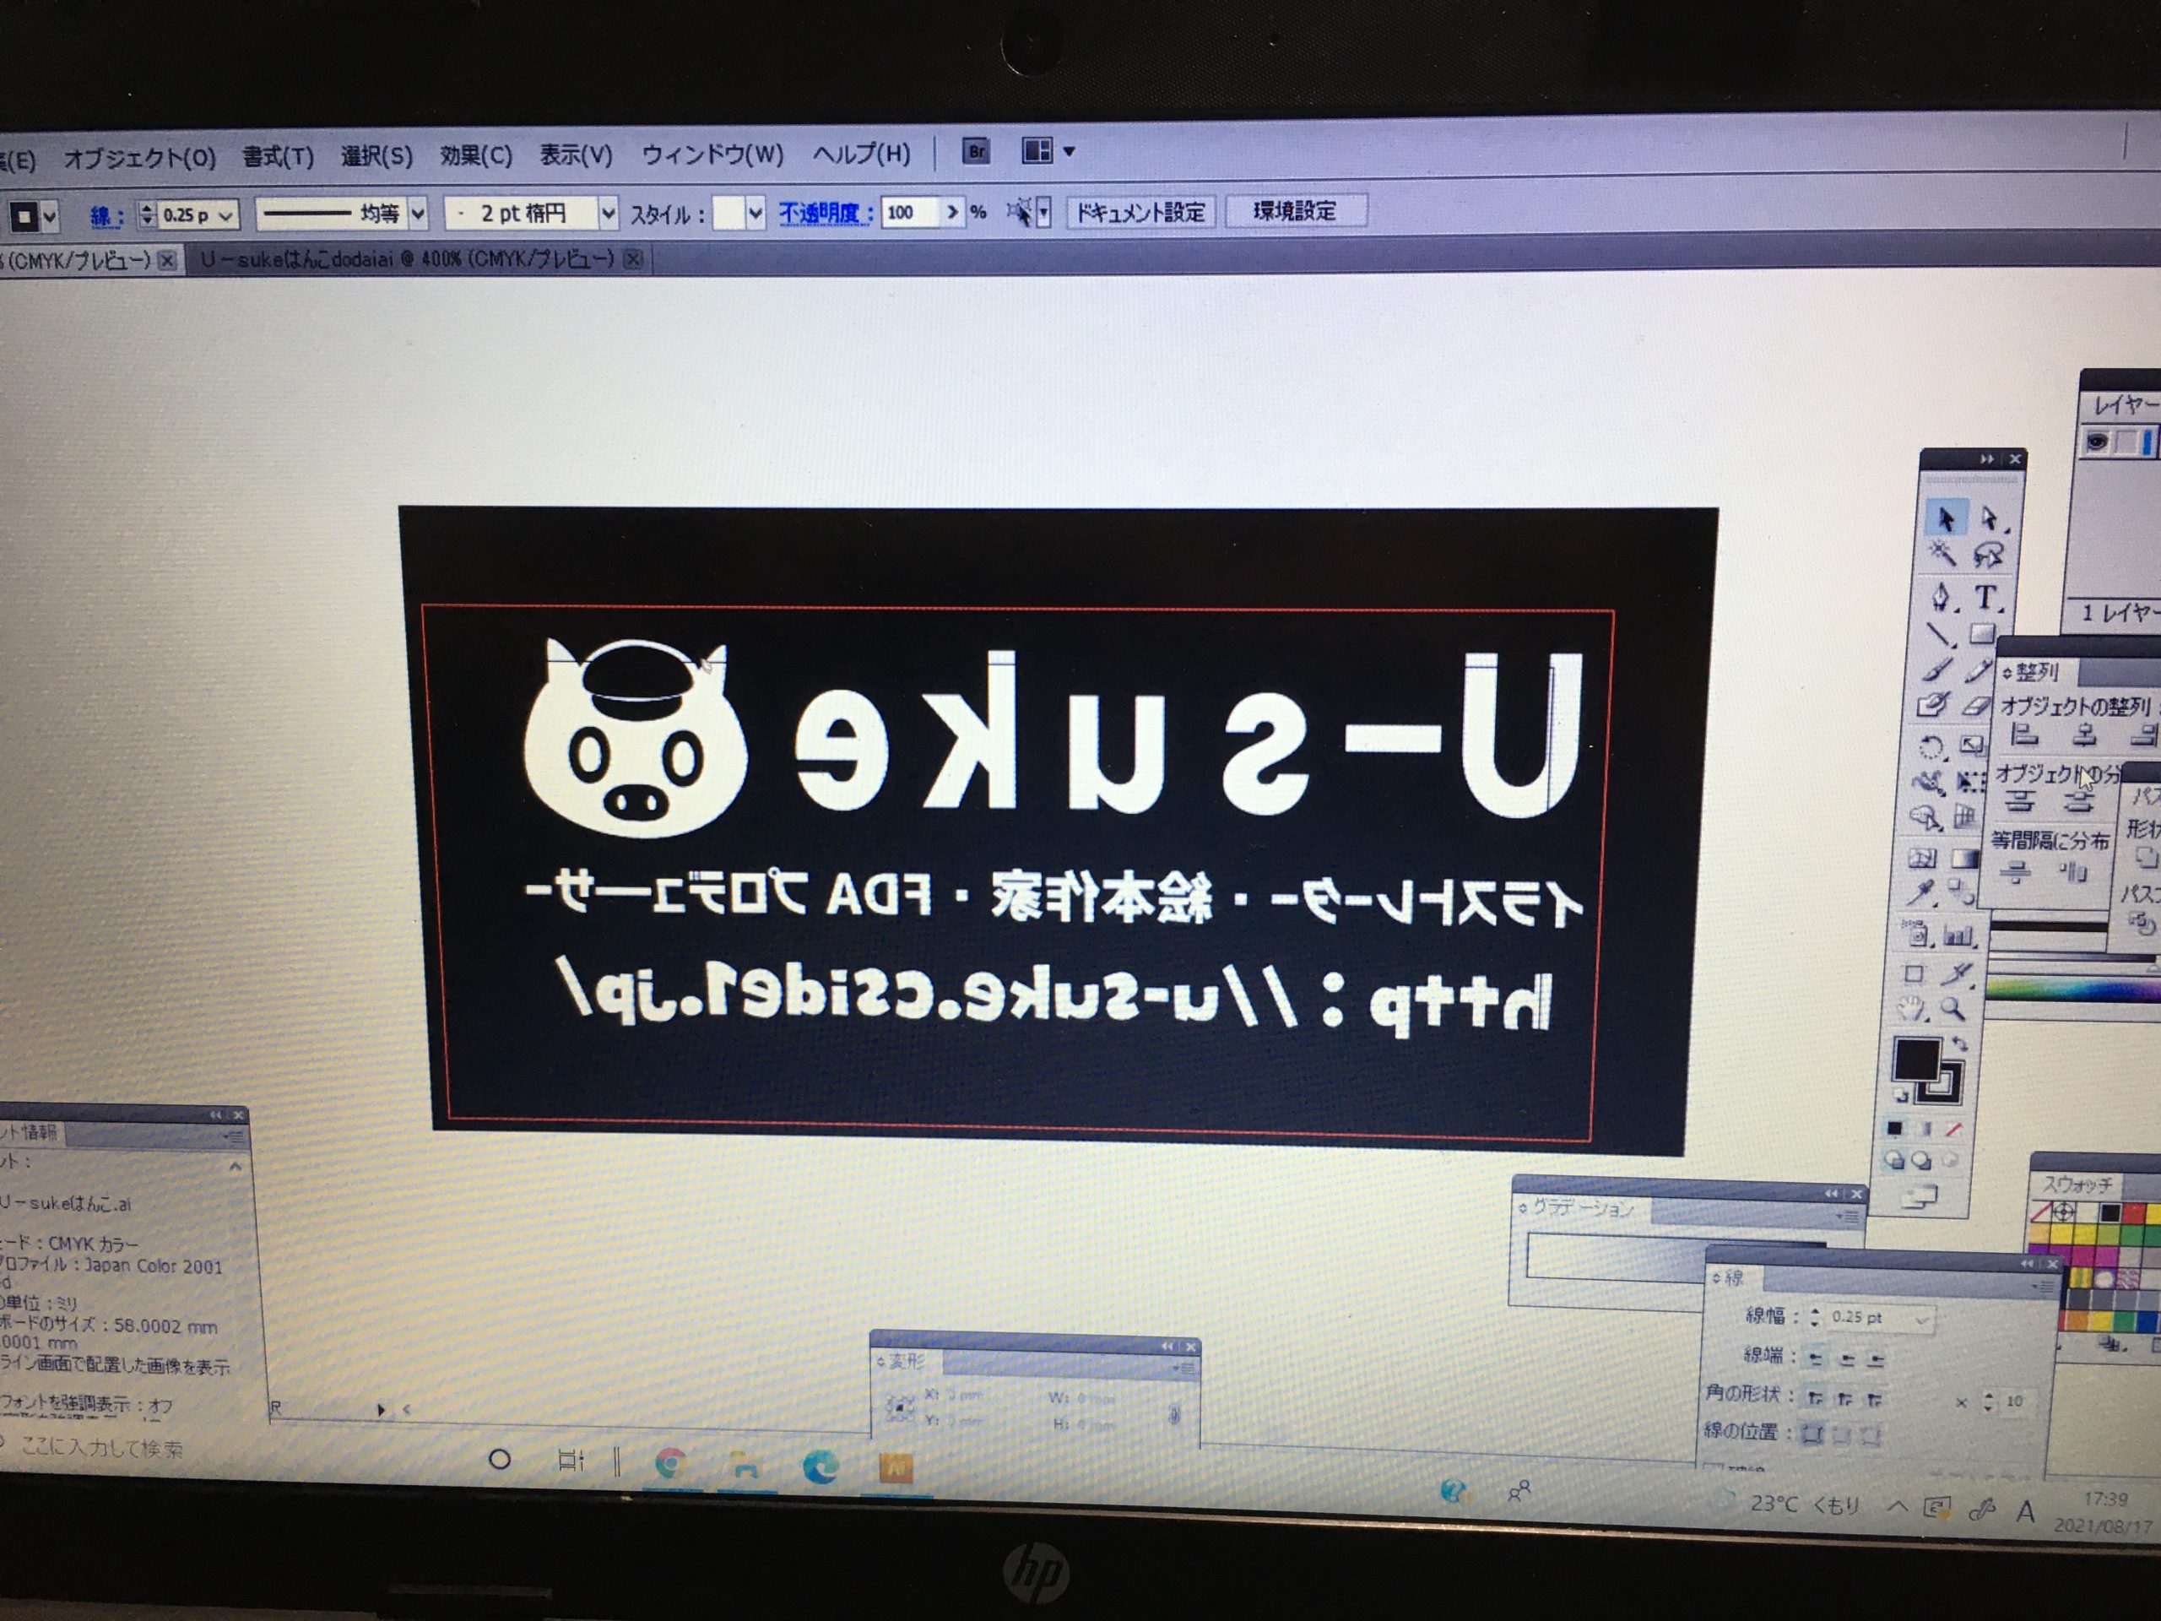Select the Zoom magnifier tool
This screenshot has width=2161, height=1621.
pos(1954,1008)
